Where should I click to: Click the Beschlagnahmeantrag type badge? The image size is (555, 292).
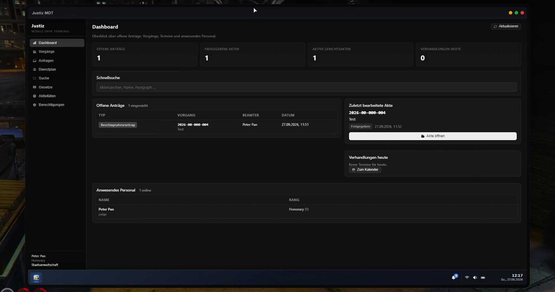118,125
